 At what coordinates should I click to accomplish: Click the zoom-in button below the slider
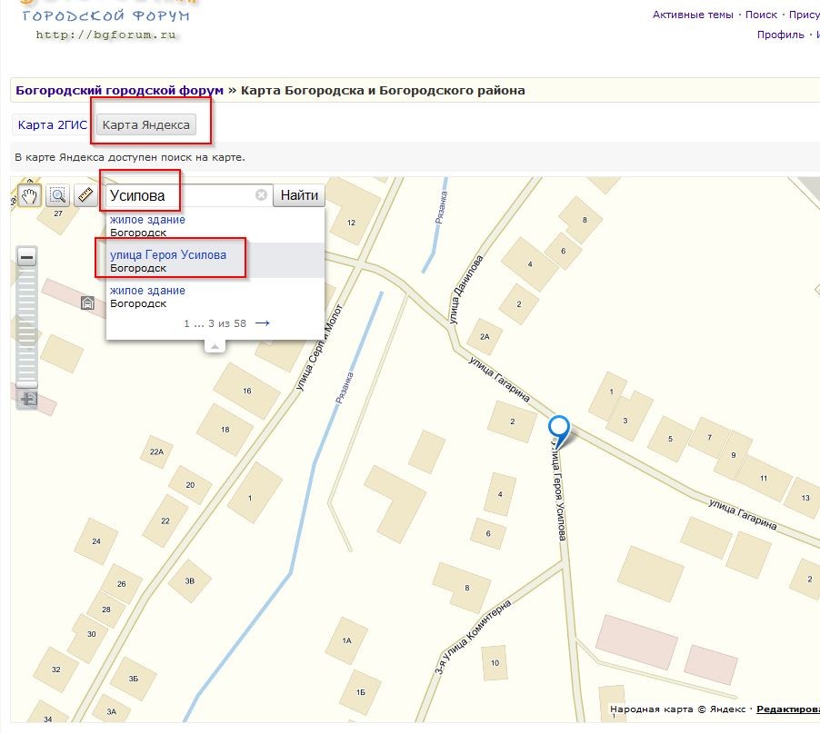tap(27, 398)
